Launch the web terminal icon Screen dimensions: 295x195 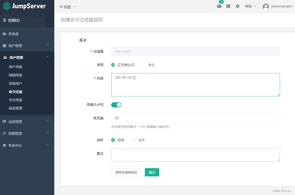228,6
